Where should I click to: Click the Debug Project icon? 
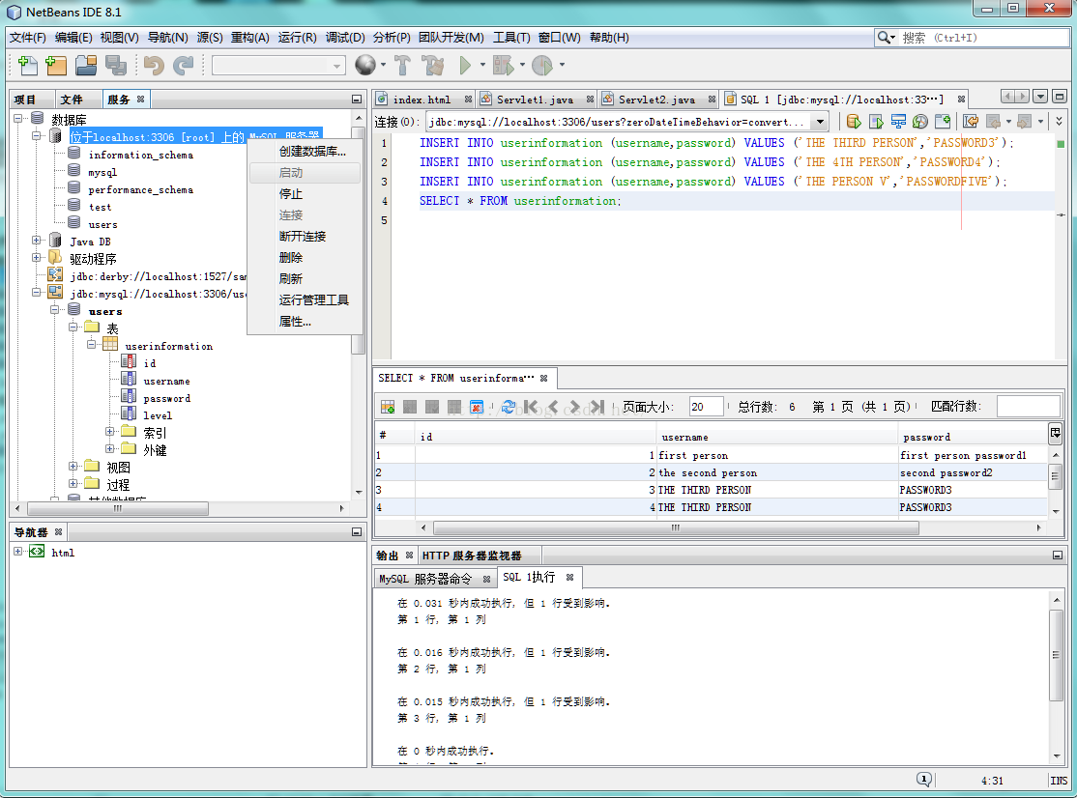tap(504, 65)
